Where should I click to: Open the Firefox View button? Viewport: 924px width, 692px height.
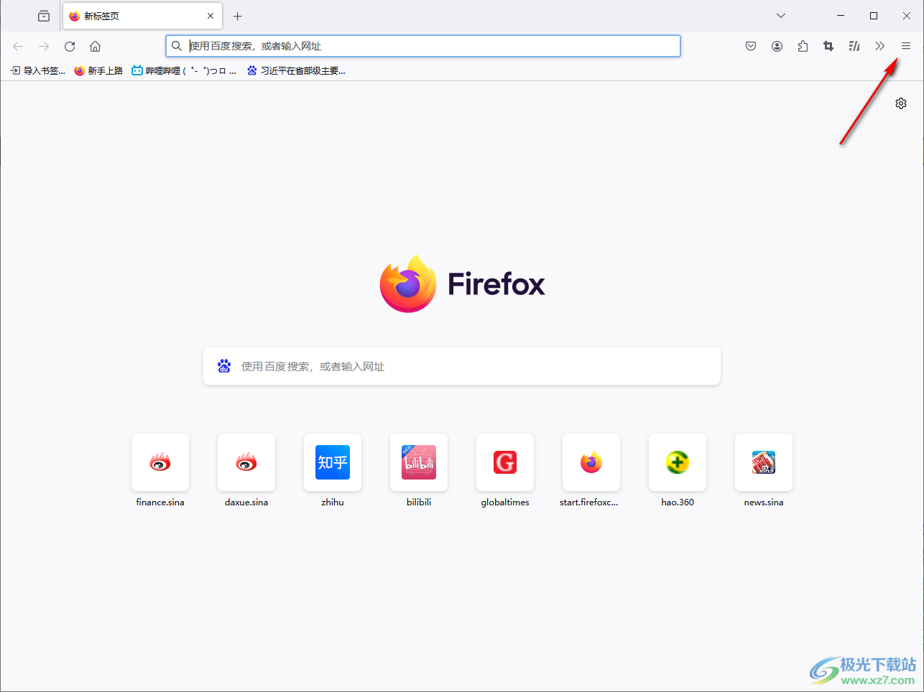44,16
